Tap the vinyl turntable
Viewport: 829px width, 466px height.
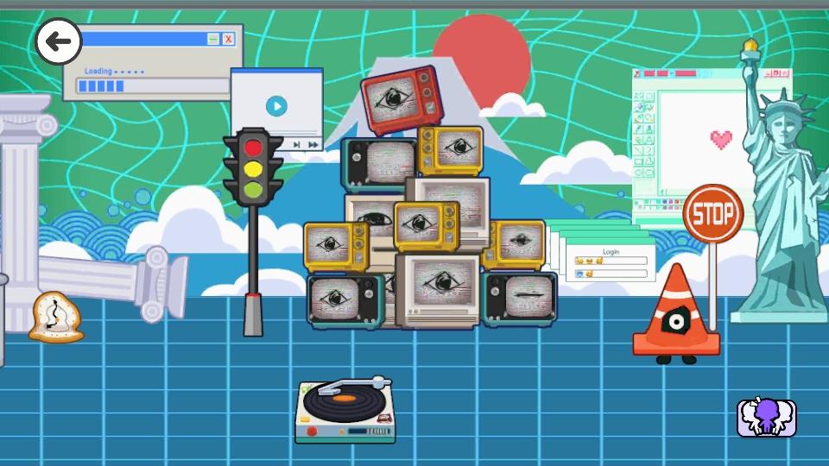[x=345, y=412]
